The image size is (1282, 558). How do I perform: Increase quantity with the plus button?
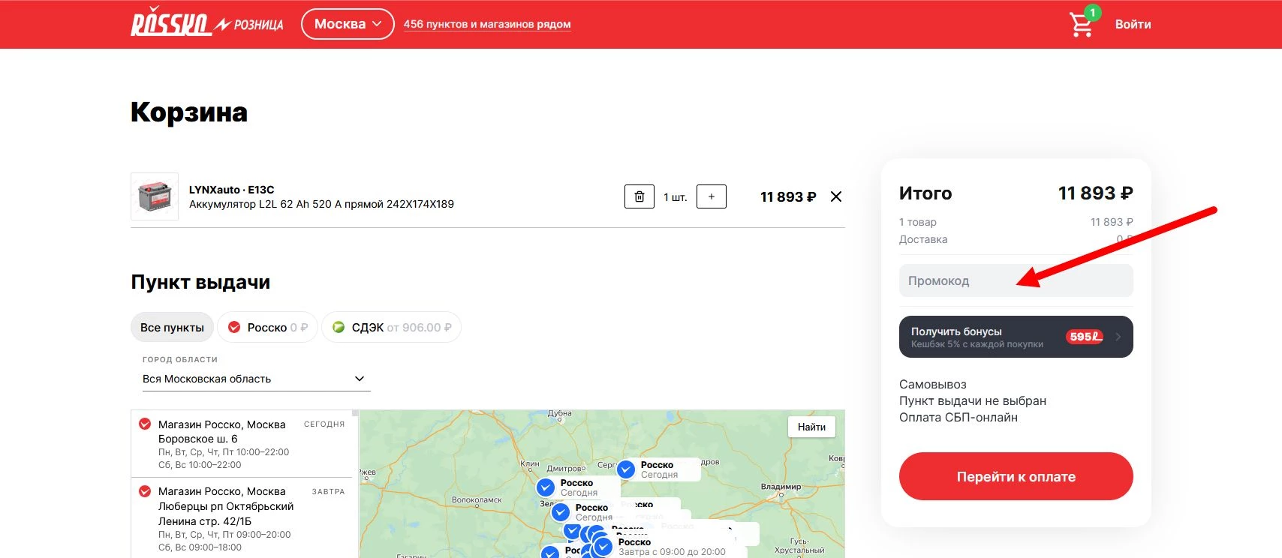point(711,196)
